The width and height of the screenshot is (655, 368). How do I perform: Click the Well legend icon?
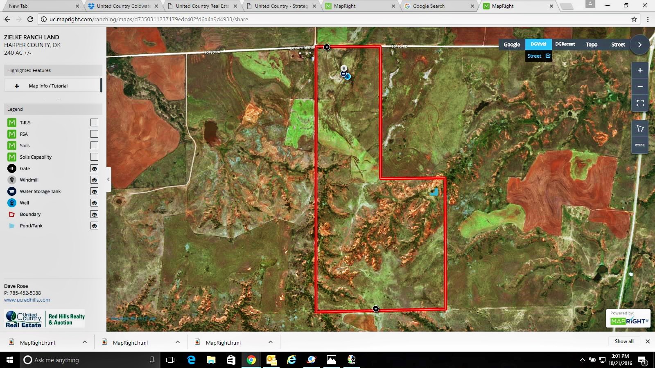click(12, 203)
